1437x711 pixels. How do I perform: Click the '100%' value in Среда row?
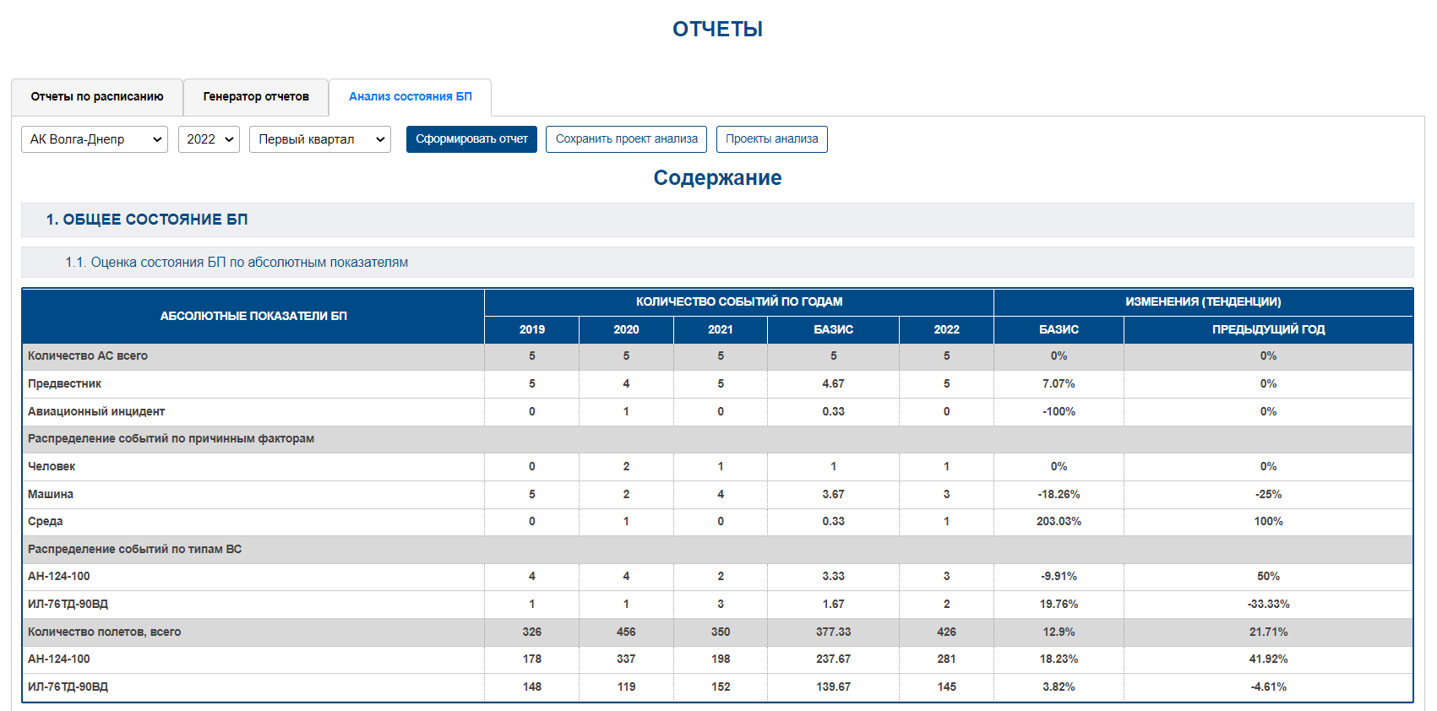pyautogui.click(x=1268, y=521)
